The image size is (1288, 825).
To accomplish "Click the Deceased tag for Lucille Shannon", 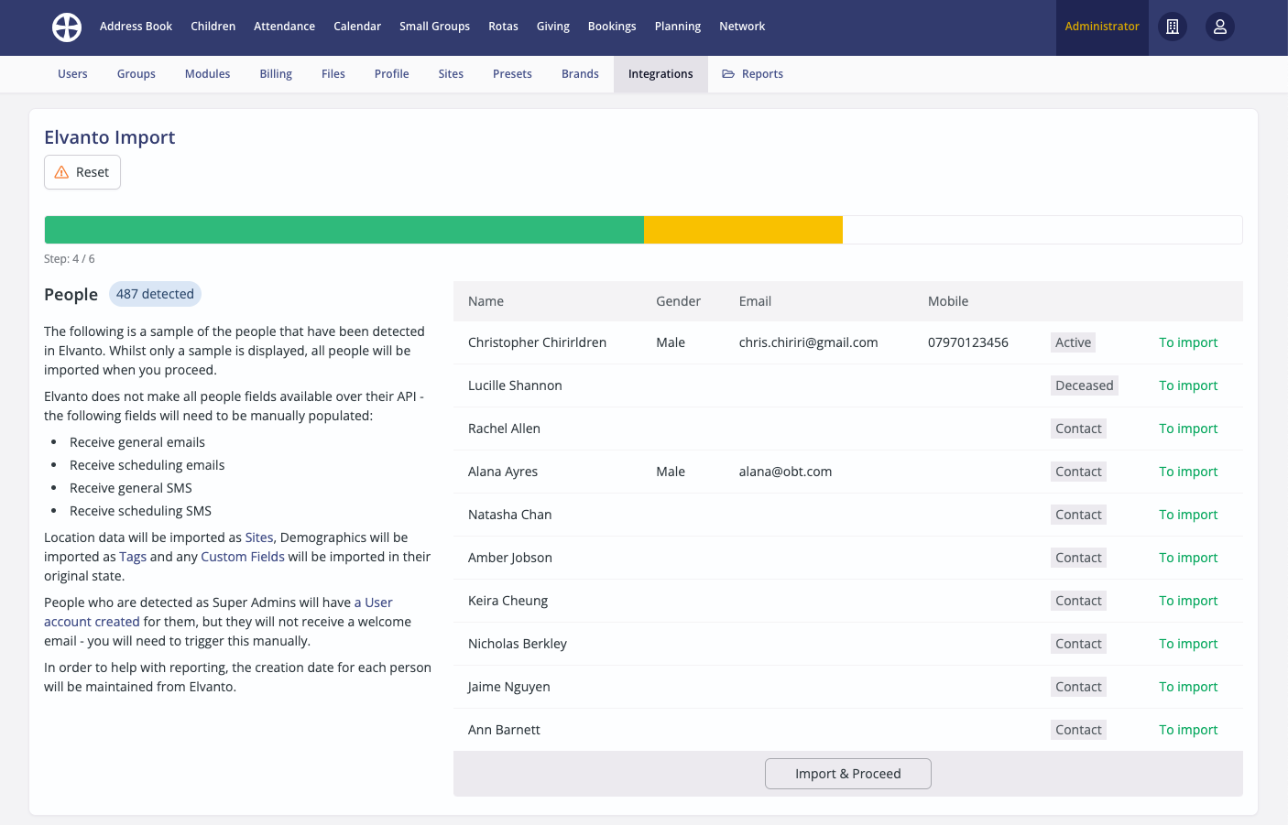I will (x=1085, y=385).
